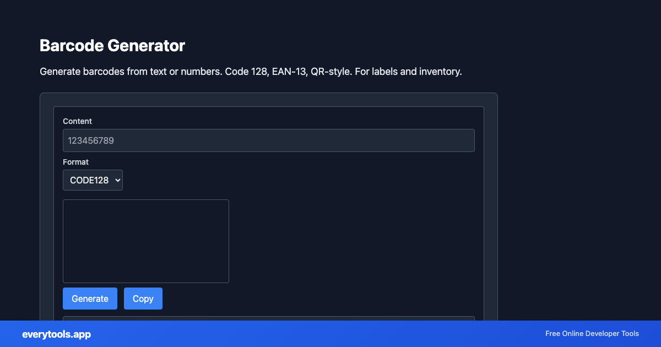Click the chevron on the Format selector
This screenshot has height=347, width=661.
pos(116,180)
